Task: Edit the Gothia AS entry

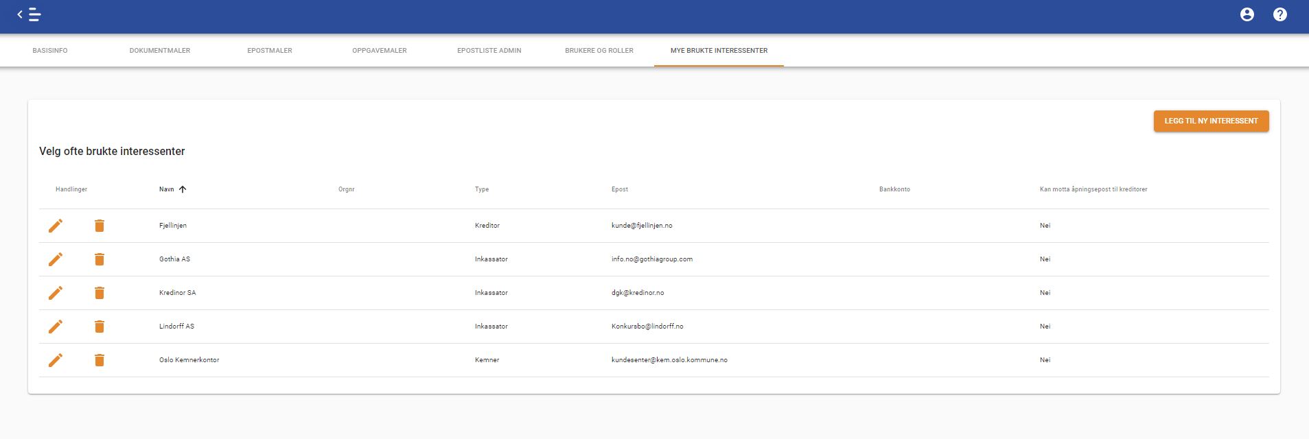Action: coord(56,259)
